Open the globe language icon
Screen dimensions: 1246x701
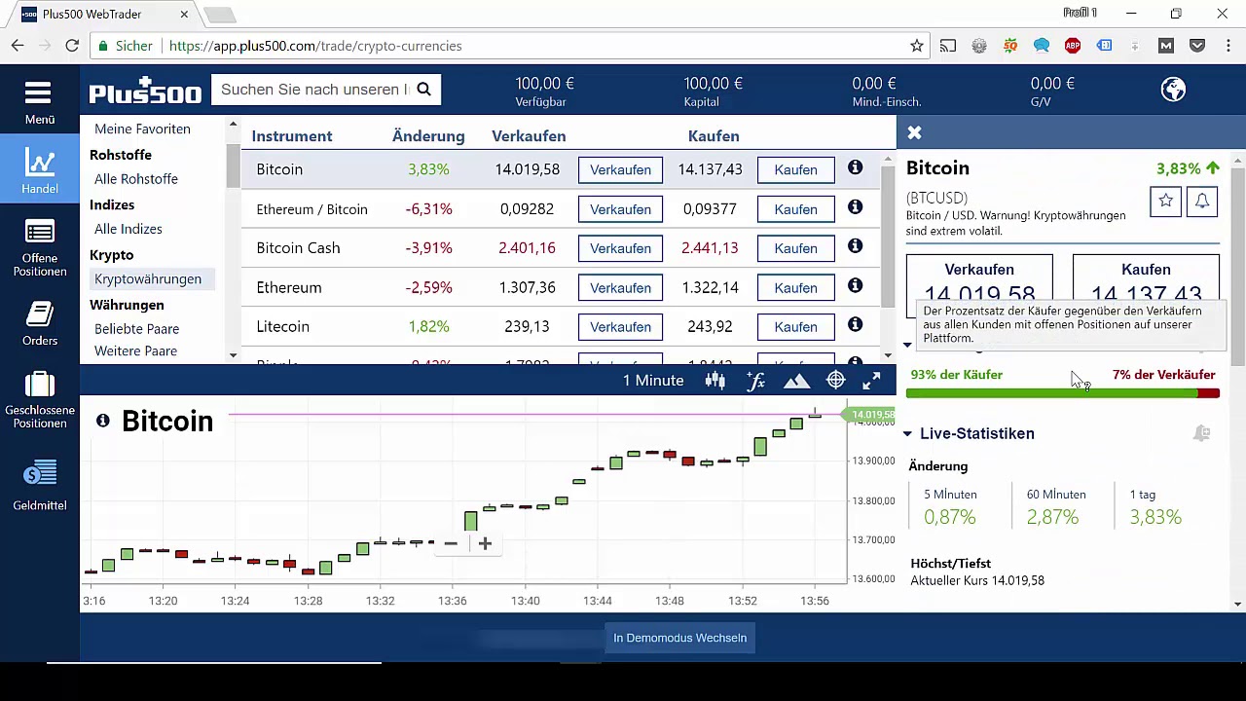click(x=1173, y=90)
